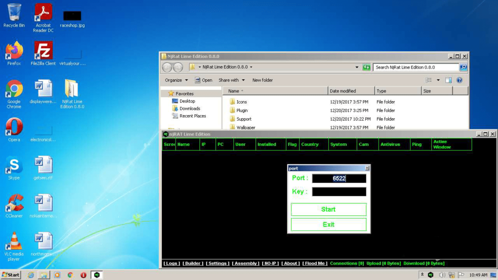Open NjRat Lime Edition 0.8.0 breadcrumb dropdown arrow
The height and width of the screenshot is (280, 498).
[x=251, y=67]
